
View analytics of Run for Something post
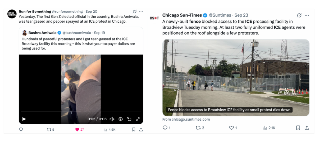click(x=109, y=130)
